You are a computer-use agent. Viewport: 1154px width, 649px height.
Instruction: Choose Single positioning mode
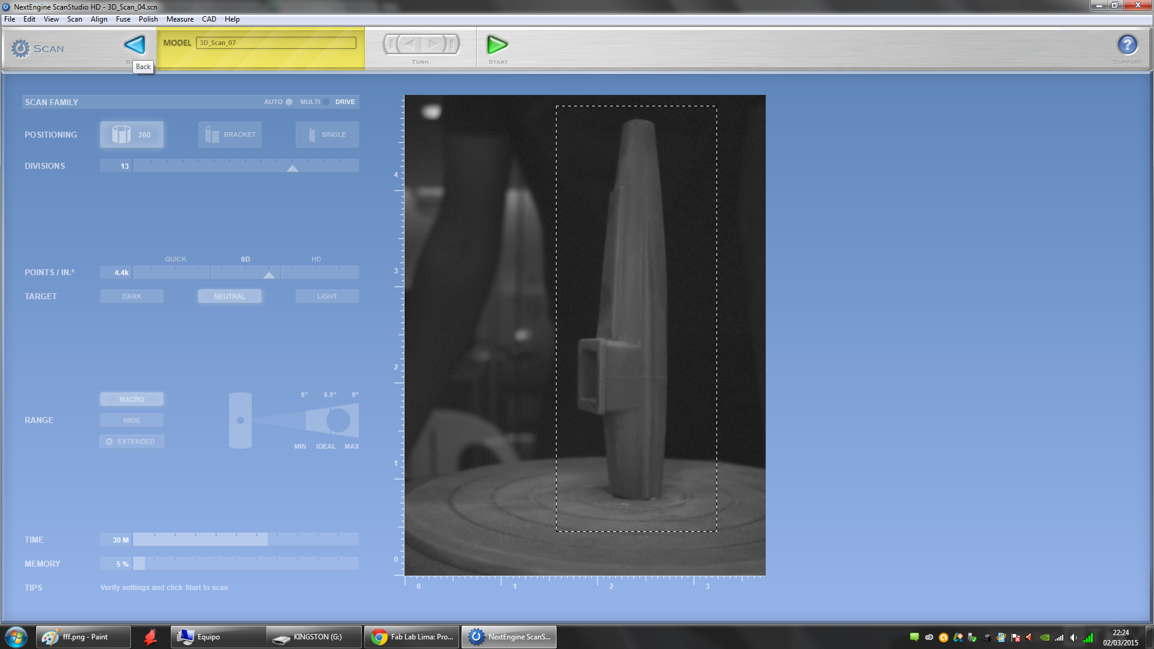(x=327, y=135)
